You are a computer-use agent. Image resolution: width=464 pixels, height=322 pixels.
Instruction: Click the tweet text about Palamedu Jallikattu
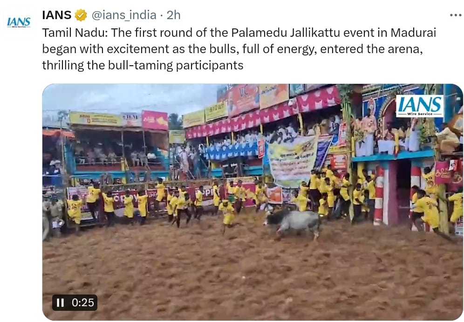[x=239, y=49]
